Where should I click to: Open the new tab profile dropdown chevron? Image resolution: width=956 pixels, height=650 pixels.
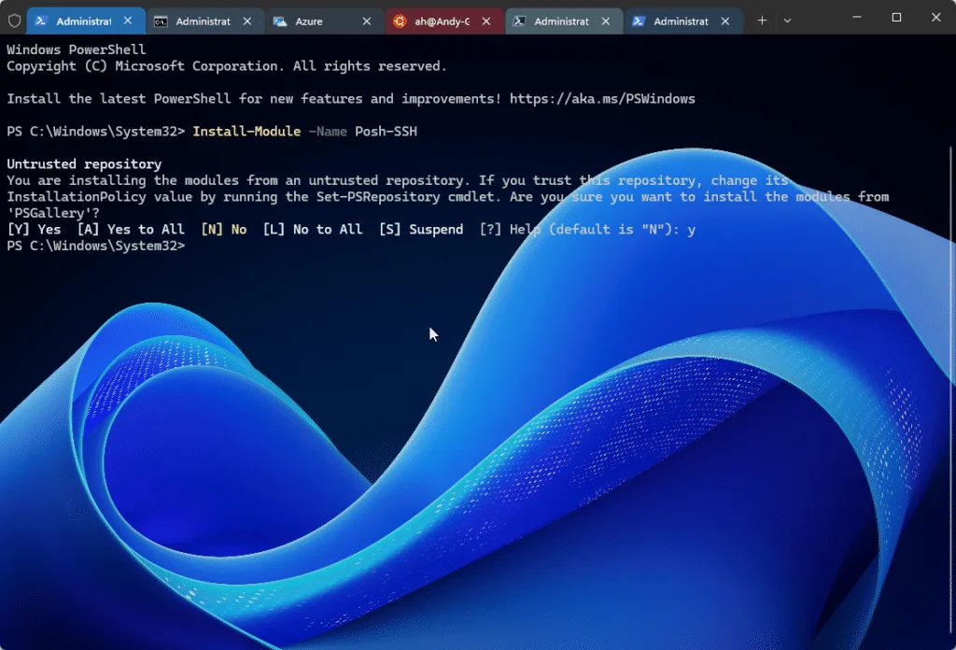(787, 20)
